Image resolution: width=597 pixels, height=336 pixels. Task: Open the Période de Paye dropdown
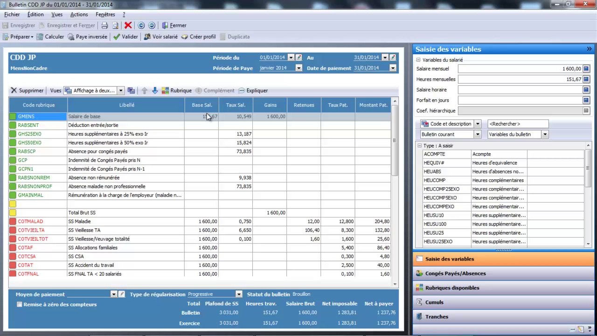(x=298, y=68)
